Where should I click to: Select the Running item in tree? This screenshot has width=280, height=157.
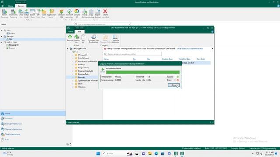click(14, 45)
